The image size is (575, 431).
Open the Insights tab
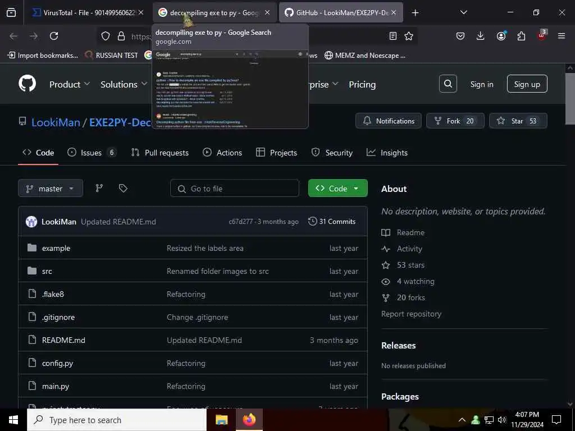[x=387, y=153]
